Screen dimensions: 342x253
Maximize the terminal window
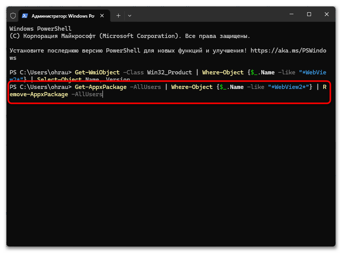click(x=309, y=15)
